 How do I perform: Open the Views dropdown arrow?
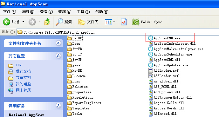click(114, 22)
